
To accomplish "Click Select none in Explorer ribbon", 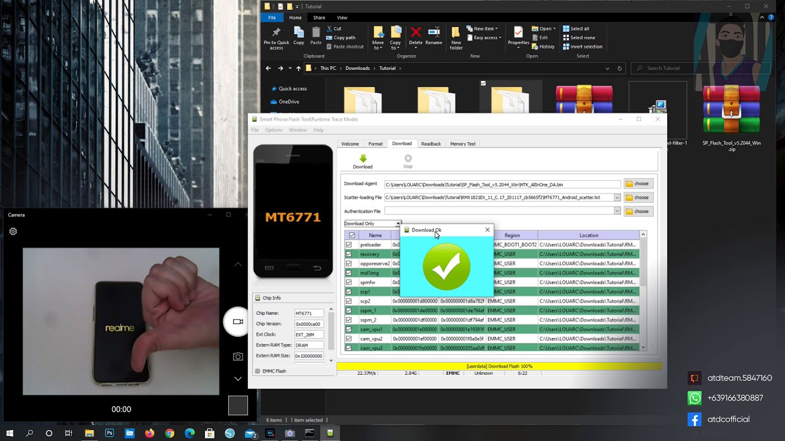I will click(578, 37).
